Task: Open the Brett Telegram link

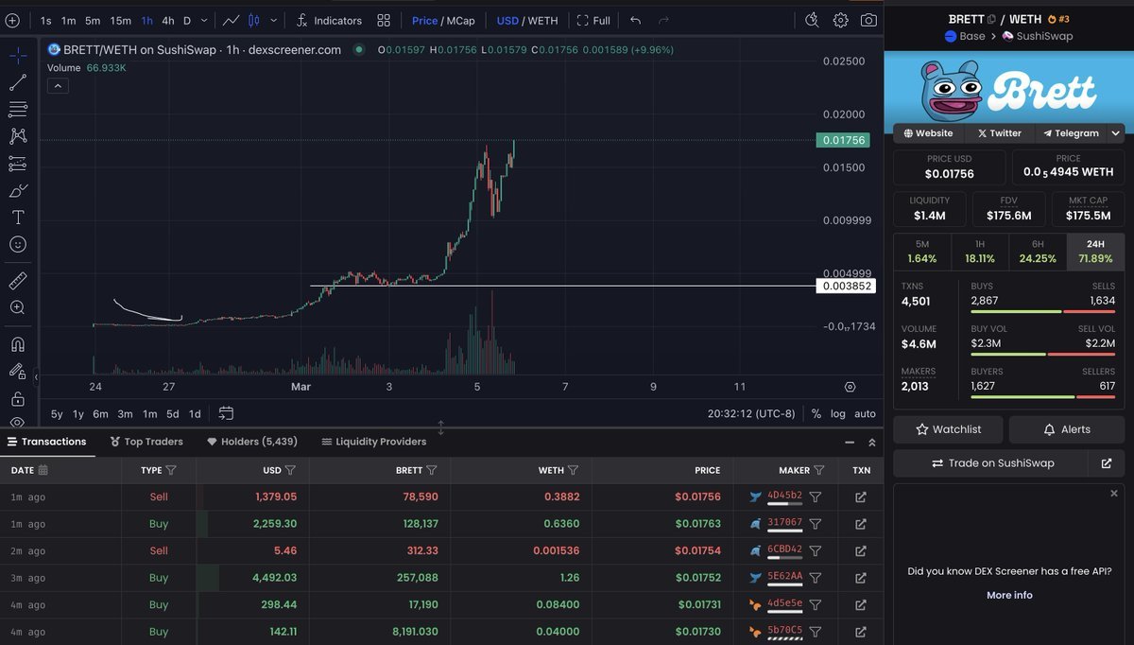Action: 1071,133
